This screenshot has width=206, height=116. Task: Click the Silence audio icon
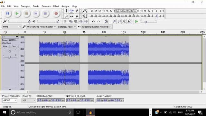pos(86,21)
